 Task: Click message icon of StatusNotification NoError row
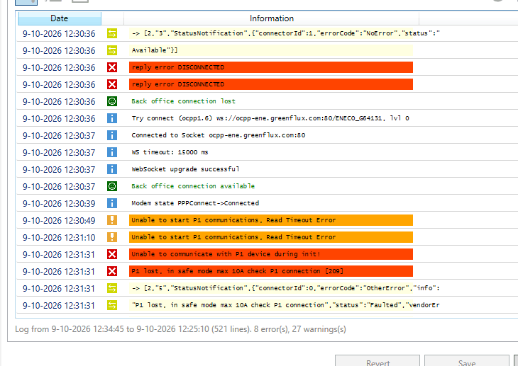click(112, 33)
